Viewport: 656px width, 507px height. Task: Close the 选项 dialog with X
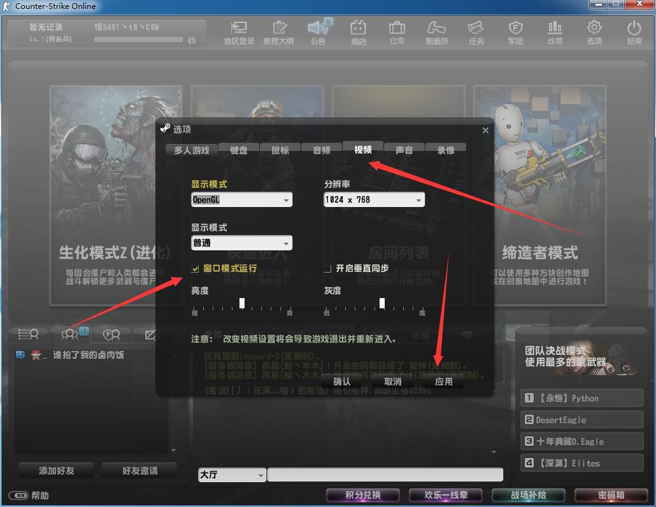485,130
